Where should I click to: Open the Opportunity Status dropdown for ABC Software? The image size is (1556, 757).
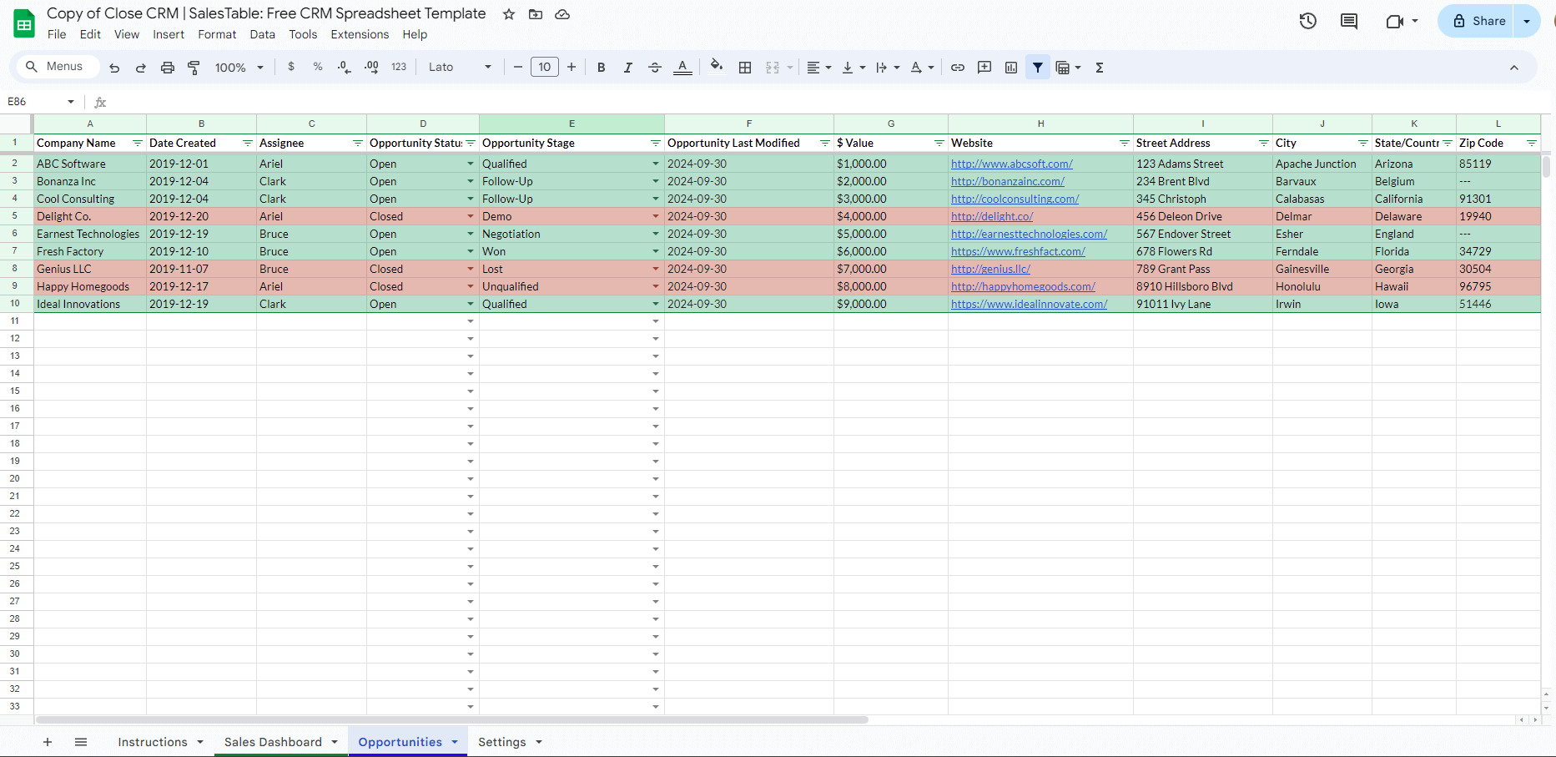(470, 164)
